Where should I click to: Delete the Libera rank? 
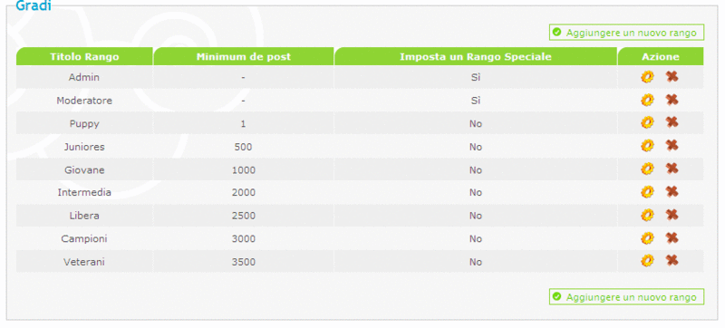point(672,215)
